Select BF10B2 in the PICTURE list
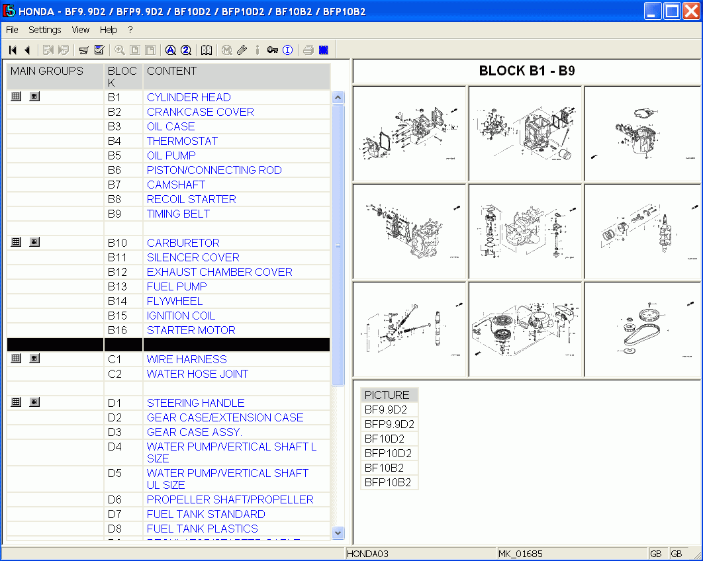Viewport: 703px width, 561px height. coord(389,468)
